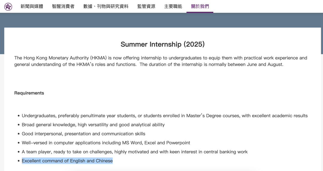Open the 數據、刊物與研究資料 menu
Viewport: 323px width, 171px height.
[x=106, y=6]
